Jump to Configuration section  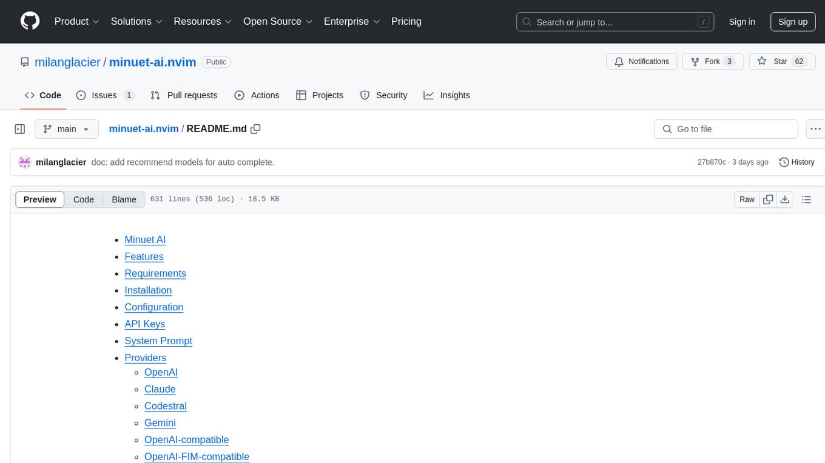click(x=154, y=307)
